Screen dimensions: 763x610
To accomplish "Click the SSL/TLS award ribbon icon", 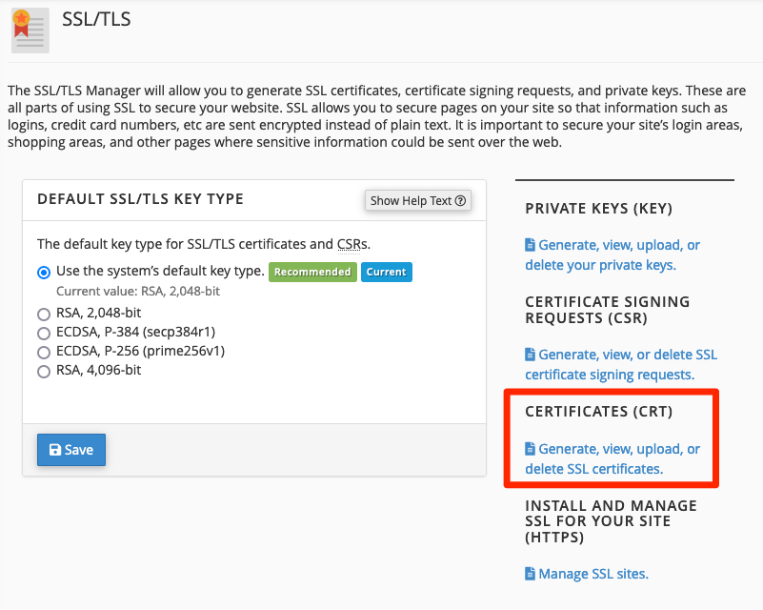I will pyautogui.click(x=29, y=30).
